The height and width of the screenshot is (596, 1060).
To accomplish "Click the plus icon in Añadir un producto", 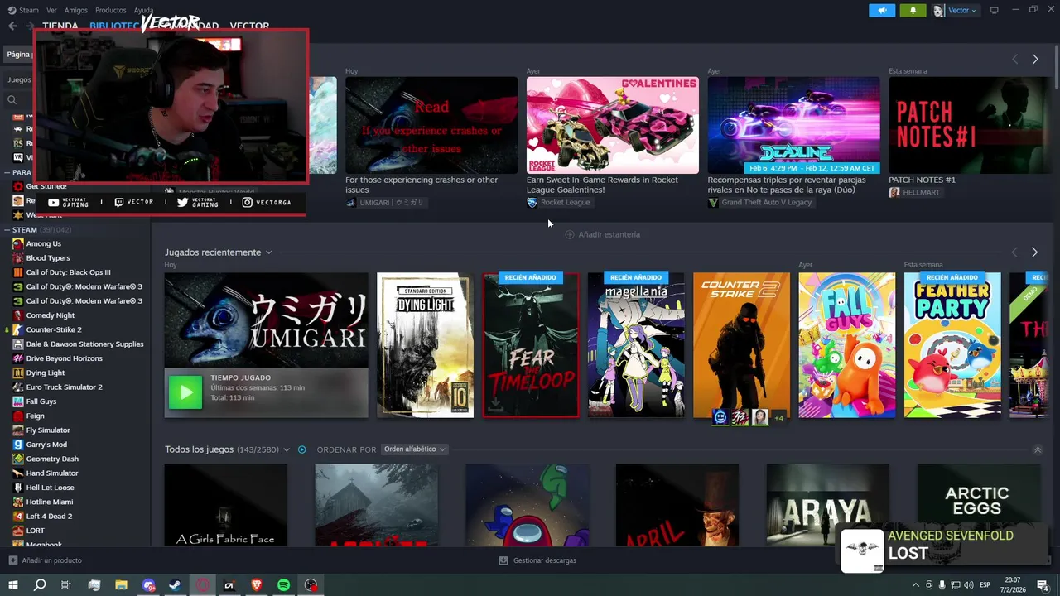I will tap(12, 560).
